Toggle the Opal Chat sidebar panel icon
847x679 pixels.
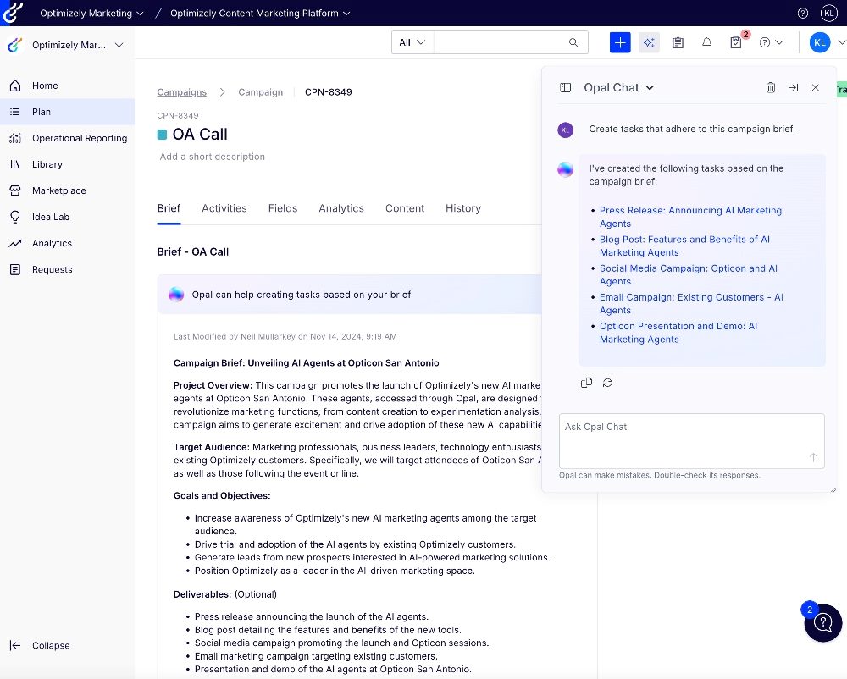[565, 87]
